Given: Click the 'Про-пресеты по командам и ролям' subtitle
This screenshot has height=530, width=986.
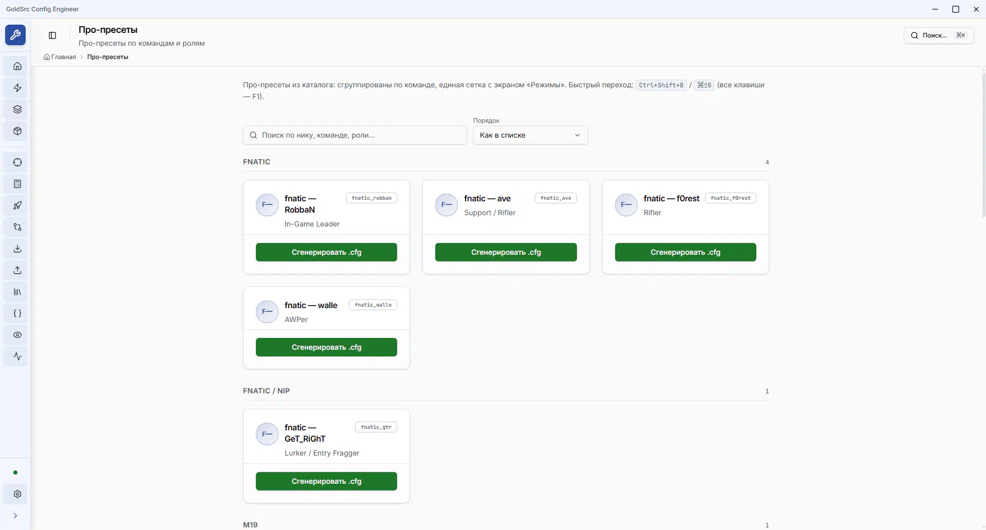Looking at the screenshot, I should pos(142,43).
